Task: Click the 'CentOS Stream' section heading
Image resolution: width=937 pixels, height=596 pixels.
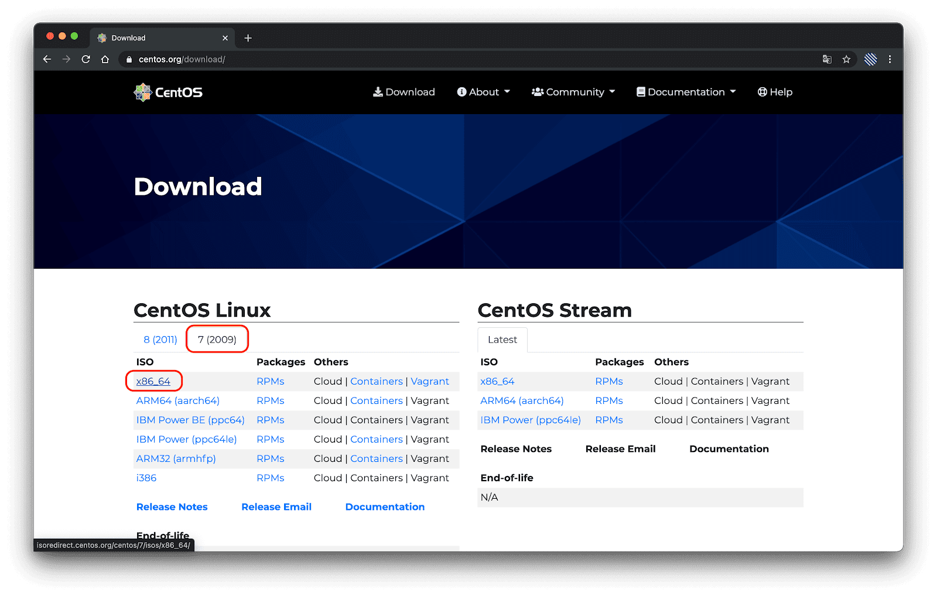Action: pos(555,310)
